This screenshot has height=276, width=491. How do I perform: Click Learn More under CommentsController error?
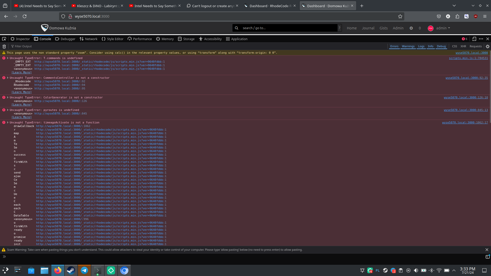click(x=21, y=92)
